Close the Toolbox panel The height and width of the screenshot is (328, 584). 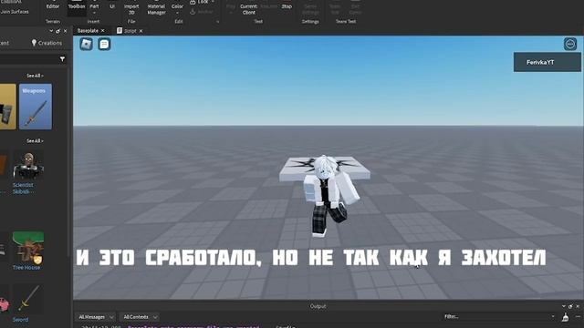point(65,31)
